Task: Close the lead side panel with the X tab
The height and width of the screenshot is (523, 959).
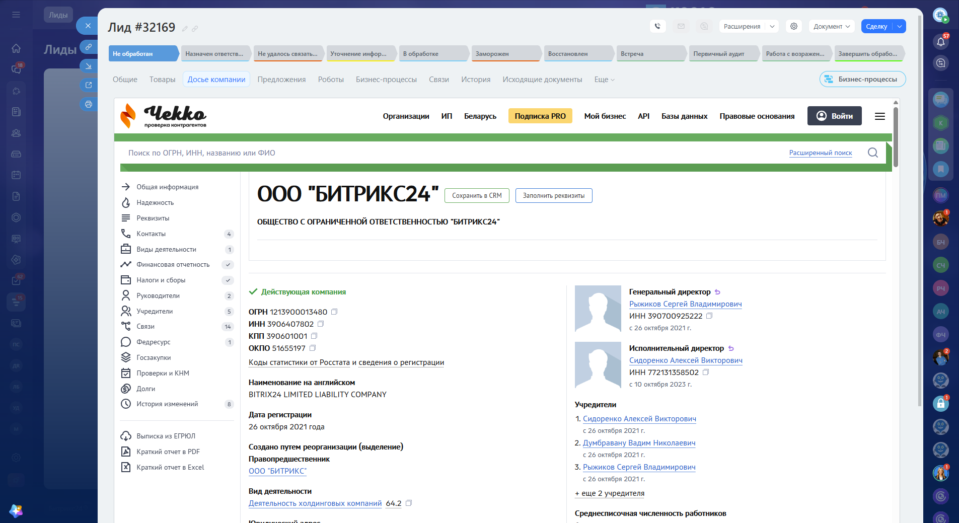Action: [88, 26]
